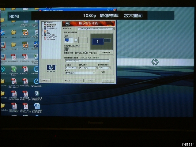Click the empty clone display slot
This screenshot has width=196, height=147.
pyautogui.click(x=83, y=40)
